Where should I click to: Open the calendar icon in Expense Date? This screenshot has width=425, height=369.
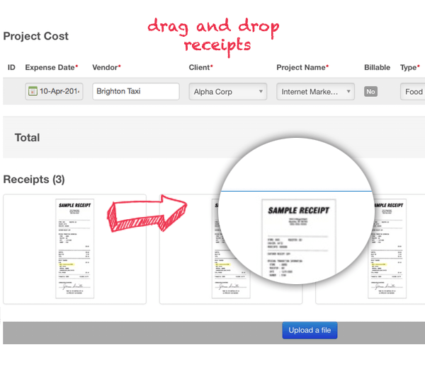coord(33,91)
